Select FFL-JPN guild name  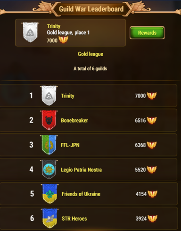pyautogui.click(x=70, y=145)
